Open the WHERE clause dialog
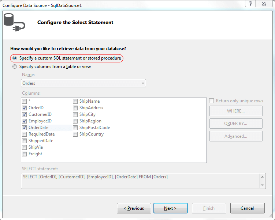This screenshot has width=275, height=220. pos(236,111)
